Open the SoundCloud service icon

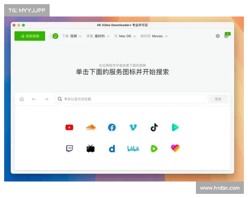tap(91, 127)
